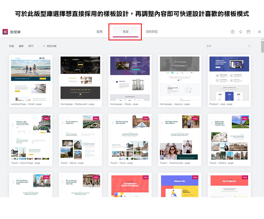The width and height of the screenshot is (264, 219).
Task: Open the 'We Are Here To Assist You' template
Action: 80,186
